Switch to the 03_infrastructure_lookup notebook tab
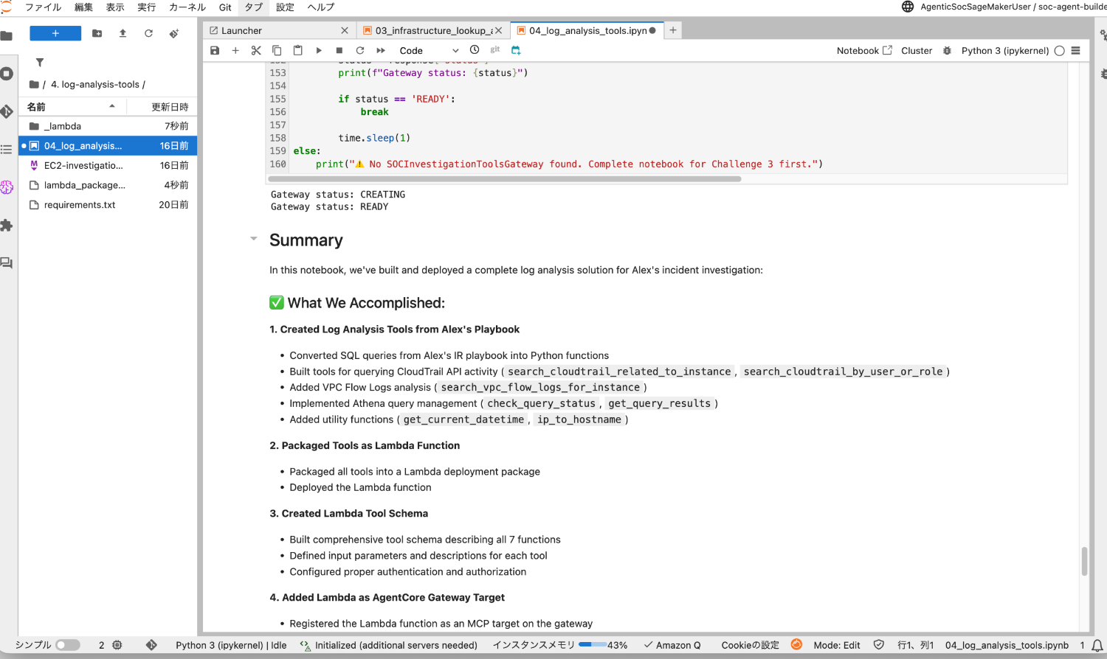 pyautogui.click(x=432, y=31)
